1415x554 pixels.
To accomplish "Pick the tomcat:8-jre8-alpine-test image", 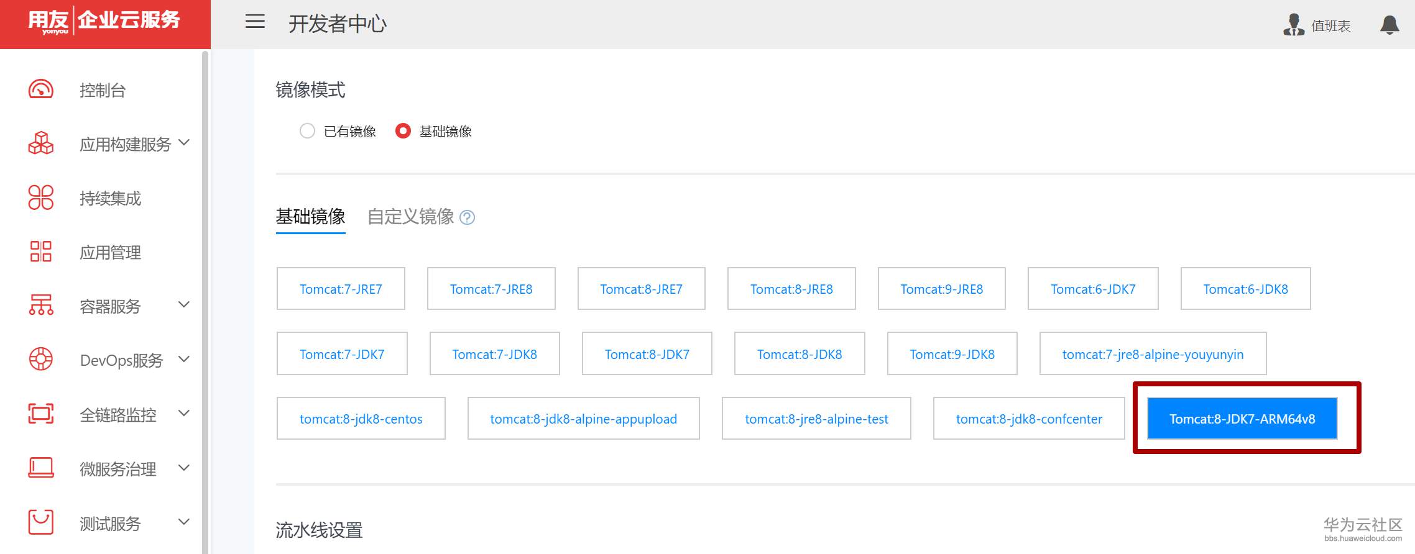I will coord(816,419).
